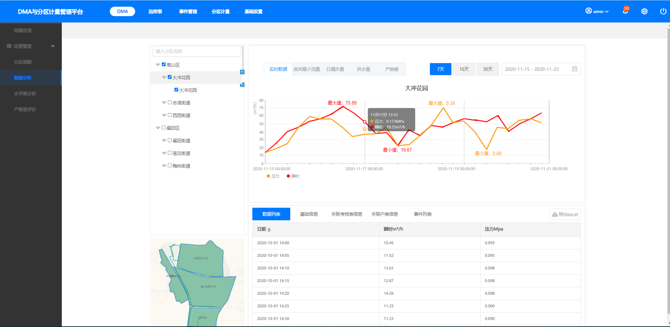Expand the 莲花街道 node arrow
The image size is (670, 327).
(x=164, y=153)
